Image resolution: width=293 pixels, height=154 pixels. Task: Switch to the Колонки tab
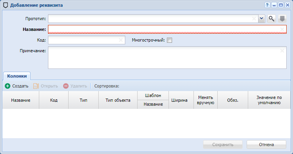[x=17, y=76]
